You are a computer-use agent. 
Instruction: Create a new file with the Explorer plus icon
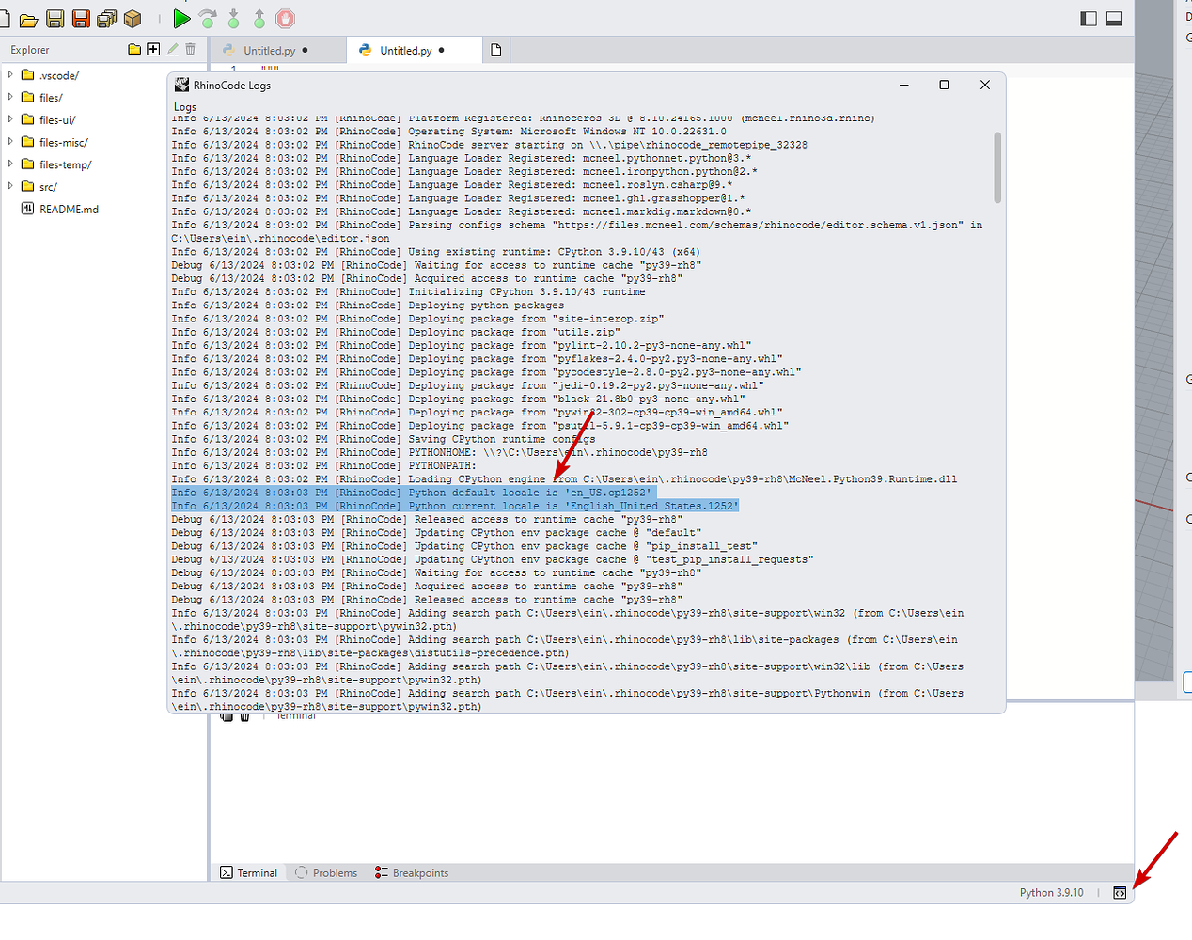point(152,49)
